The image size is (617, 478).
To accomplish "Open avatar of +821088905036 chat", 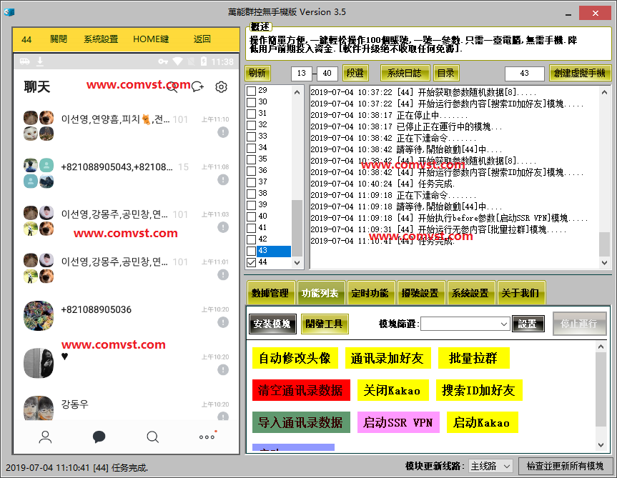I will (x=39, y=316).
